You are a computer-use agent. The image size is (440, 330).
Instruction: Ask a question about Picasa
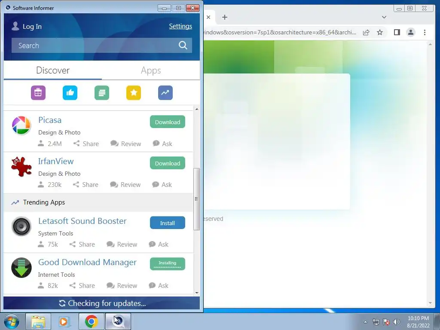point(162,144)
